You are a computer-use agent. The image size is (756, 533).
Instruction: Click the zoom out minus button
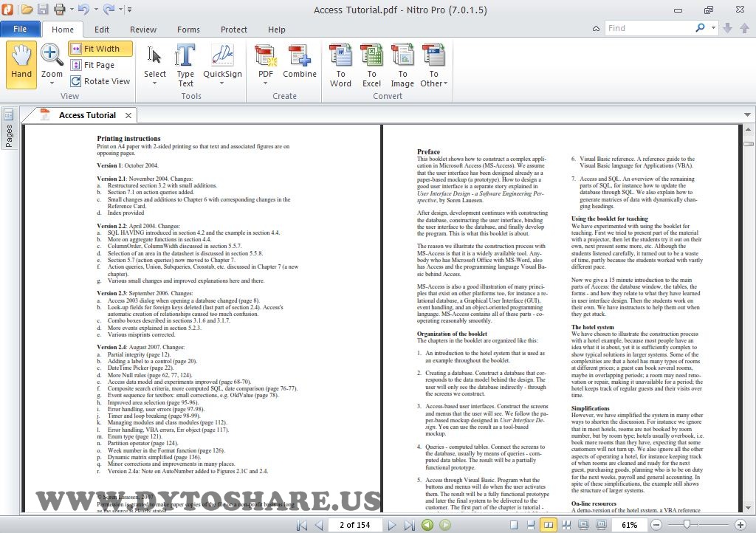coord(656,525)
